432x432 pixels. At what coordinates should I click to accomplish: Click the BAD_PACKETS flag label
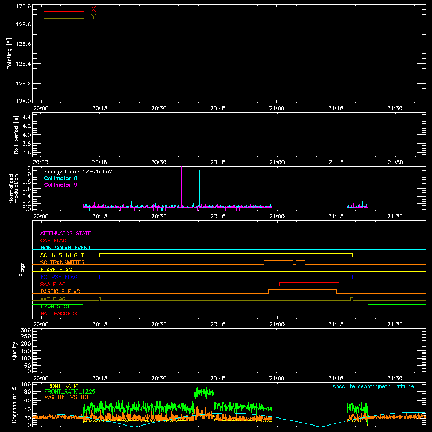(59, 313)
